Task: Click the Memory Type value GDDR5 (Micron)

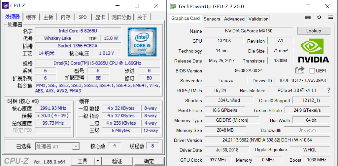Action: click(232, 120)
